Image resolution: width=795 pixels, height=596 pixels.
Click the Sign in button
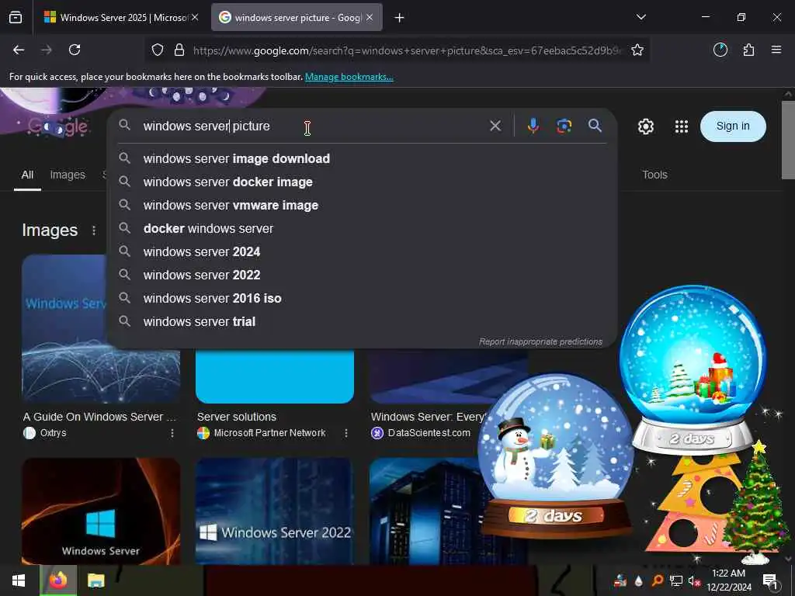733,126
